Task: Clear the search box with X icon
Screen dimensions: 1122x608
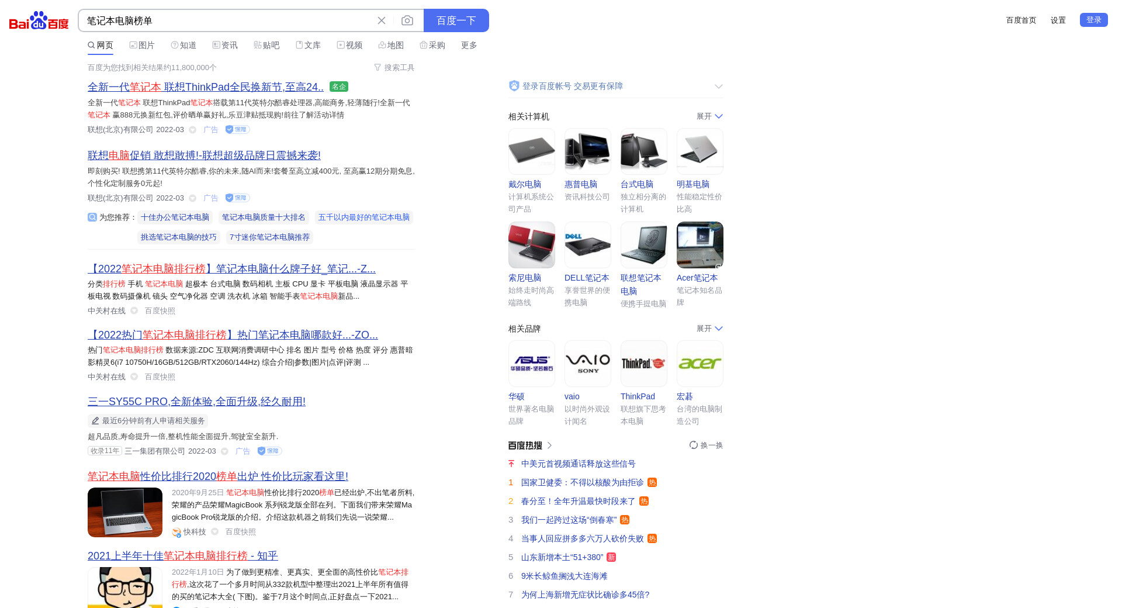Action: [x=382, y=20]
